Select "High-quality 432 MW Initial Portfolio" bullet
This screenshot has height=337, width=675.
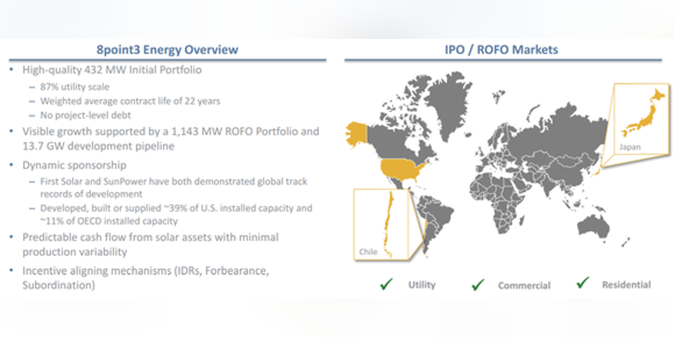coord(112,70)
